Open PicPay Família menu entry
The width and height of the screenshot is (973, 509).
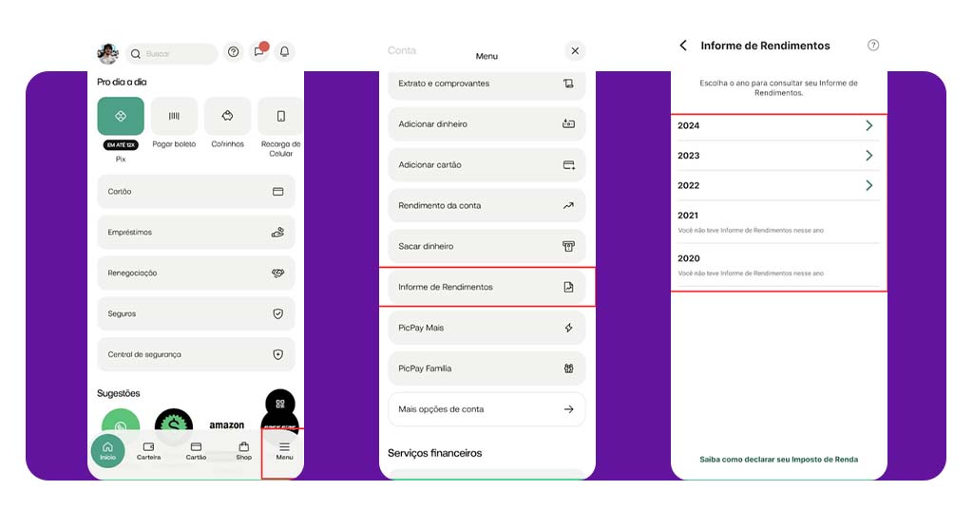click(x=486, y=368)
